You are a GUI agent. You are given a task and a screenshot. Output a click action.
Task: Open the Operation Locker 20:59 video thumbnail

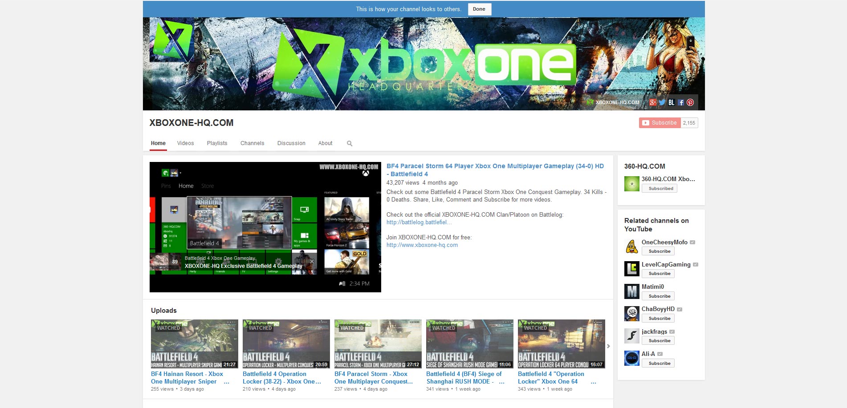click(x=286, y=343)
